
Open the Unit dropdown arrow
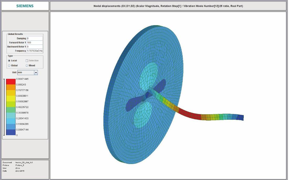[36, 72]
